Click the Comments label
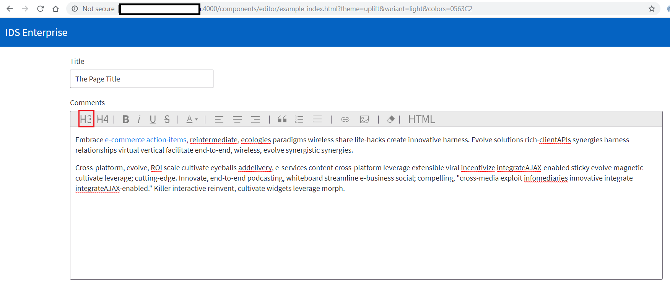Screen dimensions: 670x285 point(87,103)
